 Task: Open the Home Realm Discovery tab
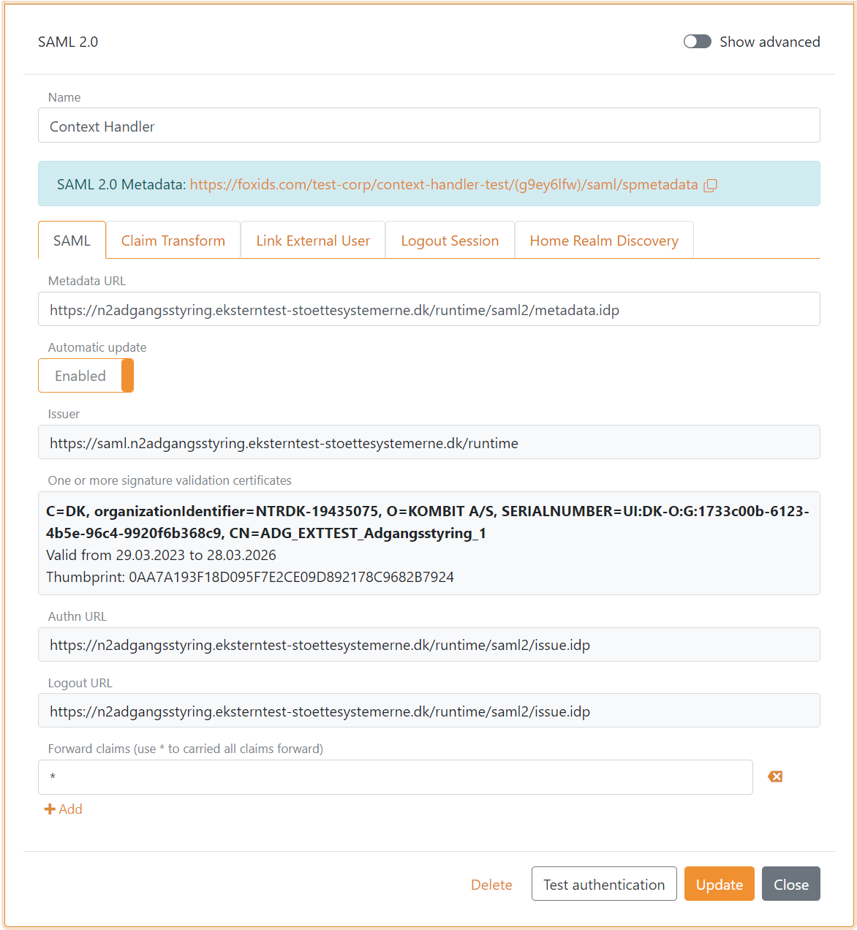pos(604,240)
